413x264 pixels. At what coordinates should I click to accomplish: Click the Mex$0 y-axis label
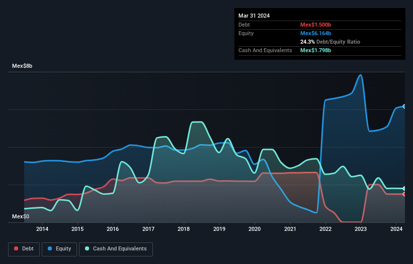point(21,216)
